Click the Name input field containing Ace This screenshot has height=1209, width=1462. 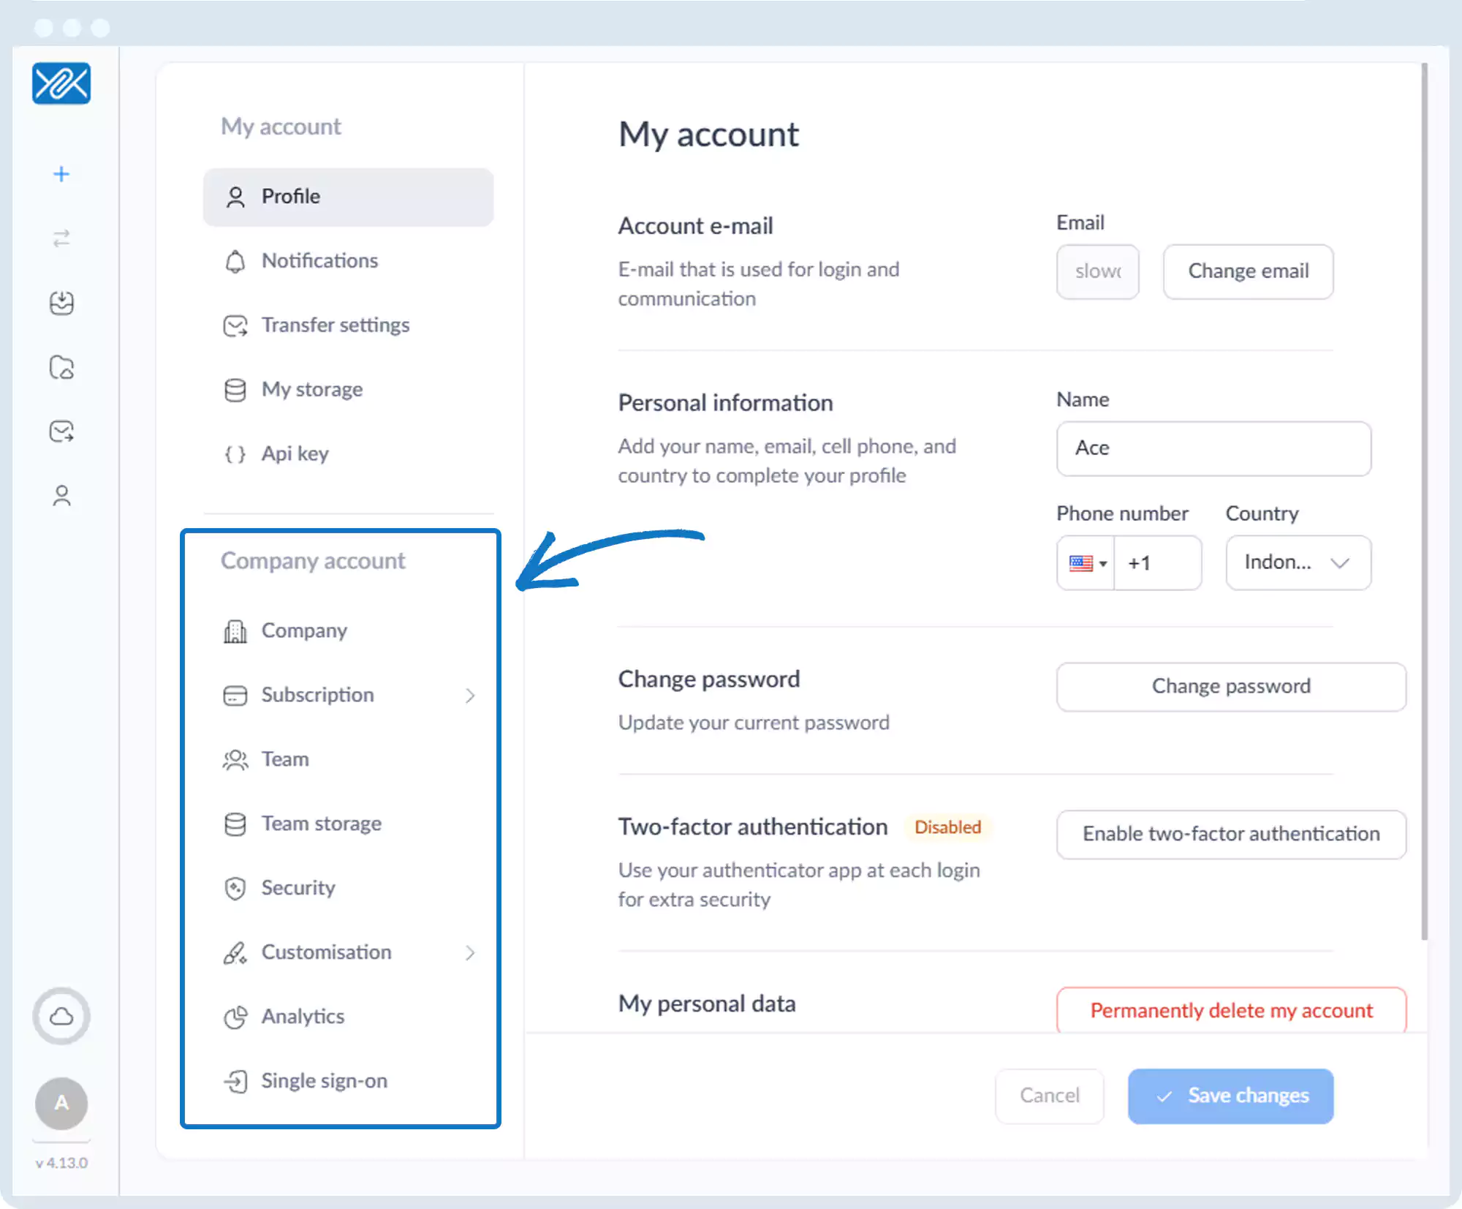[x=1213, y=448]
